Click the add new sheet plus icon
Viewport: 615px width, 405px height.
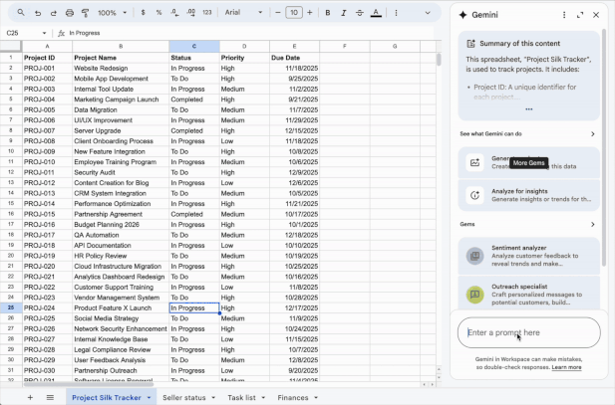30,397
